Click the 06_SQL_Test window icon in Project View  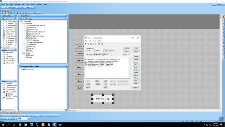pyautogui.click(x=27, y=38)
